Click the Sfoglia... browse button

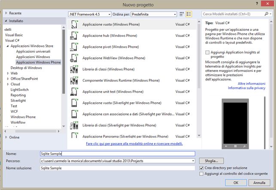(212, 161)
